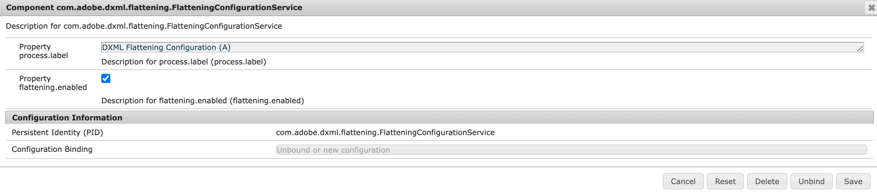The height and width of the screenshot is (196, 877).
Task: Toggle the flattening.enabled checkbox
Action: [x=106, y=78]
